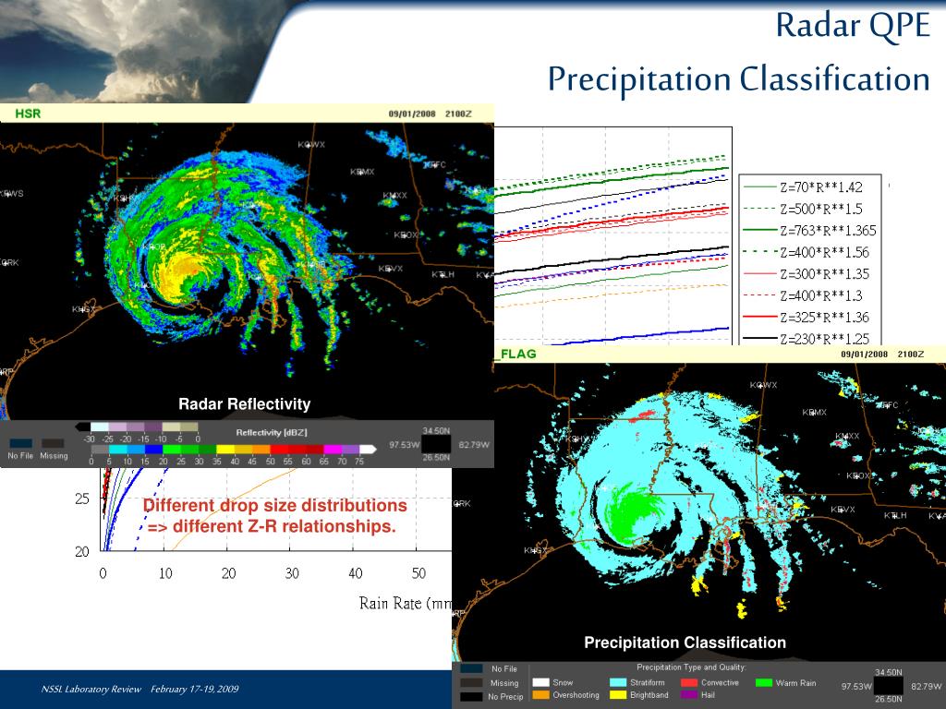Click the 'Rain Rate (mm' axis label
The image size is (946, 709).
pyautogui.click(x=405, y=603)
